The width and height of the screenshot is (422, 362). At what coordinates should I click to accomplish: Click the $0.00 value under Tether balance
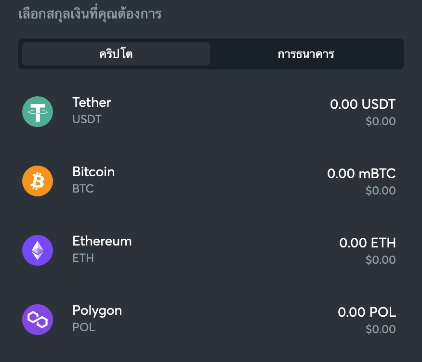tap(381, 121)
